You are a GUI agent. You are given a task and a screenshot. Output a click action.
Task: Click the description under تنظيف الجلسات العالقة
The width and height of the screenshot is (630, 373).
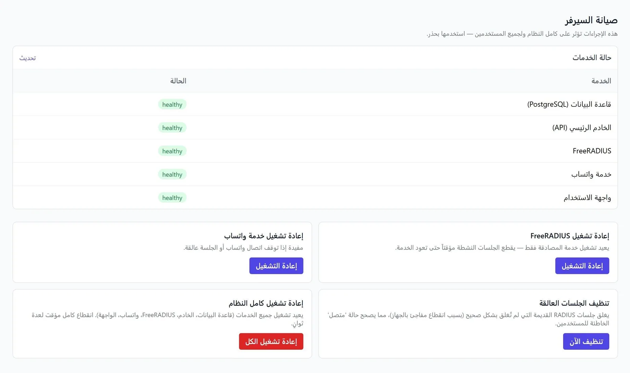468,319
